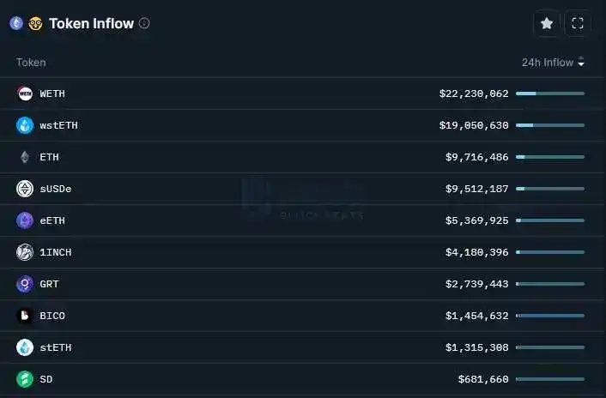The image size is (606, 398).
Task: Open the wstETH token name link
Action: click(x=58, y=125)
